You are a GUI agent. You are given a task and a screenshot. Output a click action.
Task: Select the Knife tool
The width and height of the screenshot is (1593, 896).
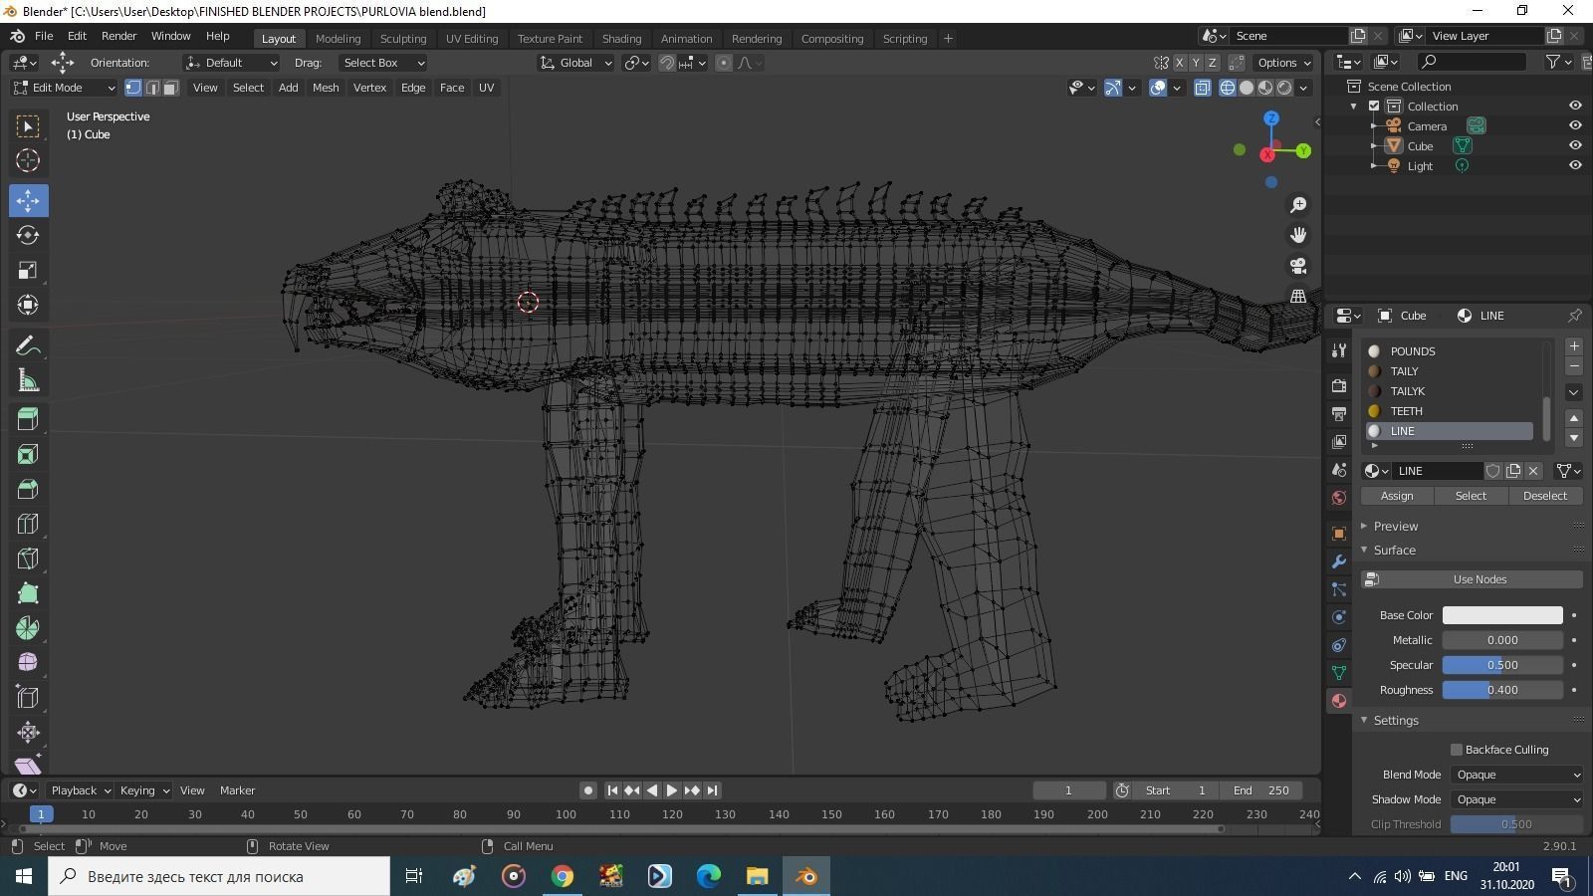(28, 559)
